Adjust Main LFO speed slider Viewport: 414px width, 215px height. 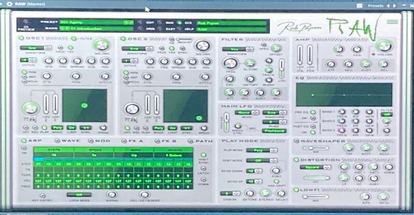point(226,122)
